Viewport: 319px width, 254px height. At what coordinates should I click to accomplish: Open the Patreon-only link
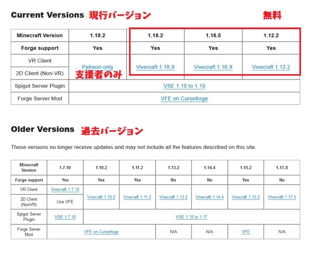click(x=98, y=67)
